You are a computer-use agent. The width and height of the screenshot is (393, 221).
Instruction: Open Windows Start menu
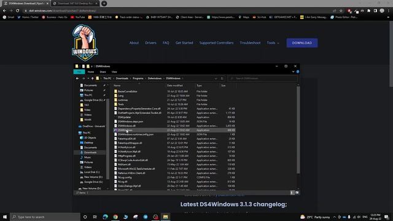tap(5, 217)
